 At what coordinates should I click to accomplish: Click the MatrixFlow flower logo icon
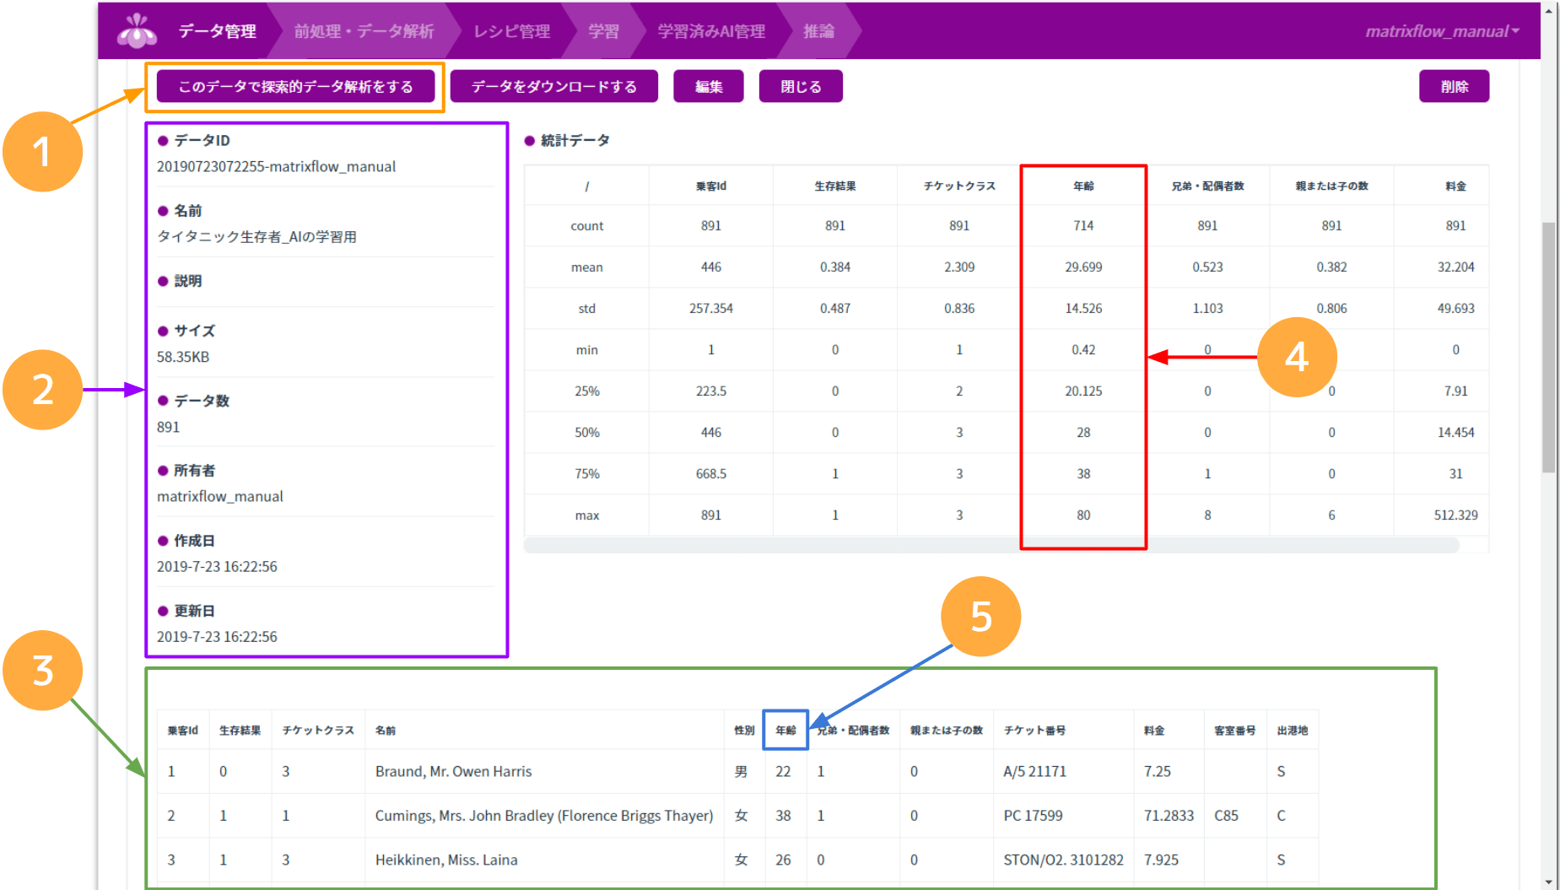point(137,31)
